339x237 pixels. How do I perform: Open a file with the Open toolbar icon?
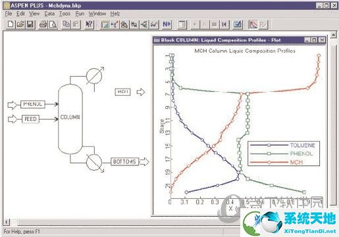[20, 24]
